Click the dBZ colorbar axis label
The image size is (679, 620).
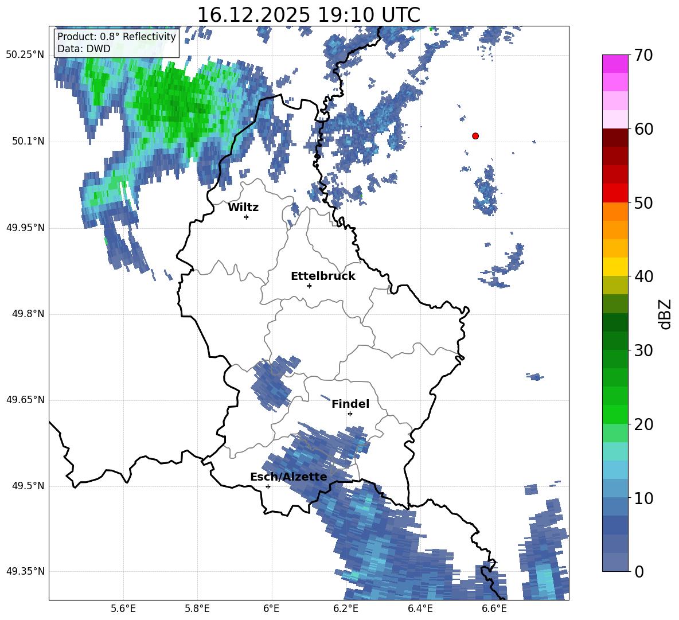pos(665,314)
